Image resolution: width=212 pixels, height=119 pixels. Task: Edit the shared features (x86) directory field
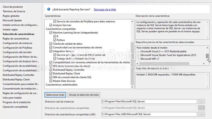pyautogui.click(x=149, y=114)
